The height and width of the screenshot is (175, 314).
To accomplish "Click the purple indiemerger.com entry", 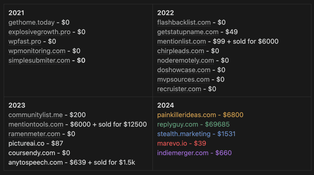I will (x=194, y=153).
